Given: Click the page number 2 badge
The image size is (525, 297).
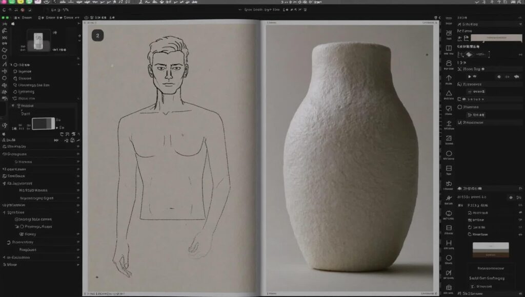Looking at the screenshot, I should pos(97,35).
